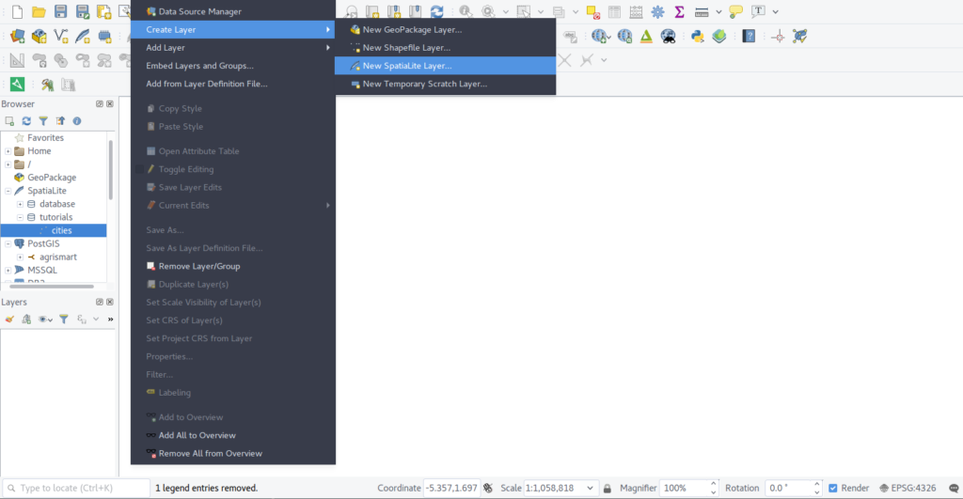Create a new project with the blank page icon
963x499 pixels.
(x=17, y=11)
